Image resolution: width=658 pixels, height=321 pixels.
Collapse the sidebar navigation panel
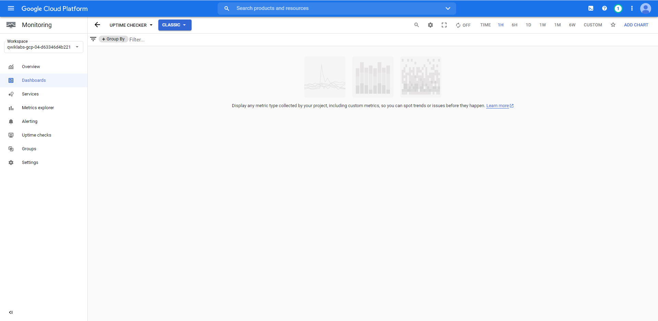(11, 312)
